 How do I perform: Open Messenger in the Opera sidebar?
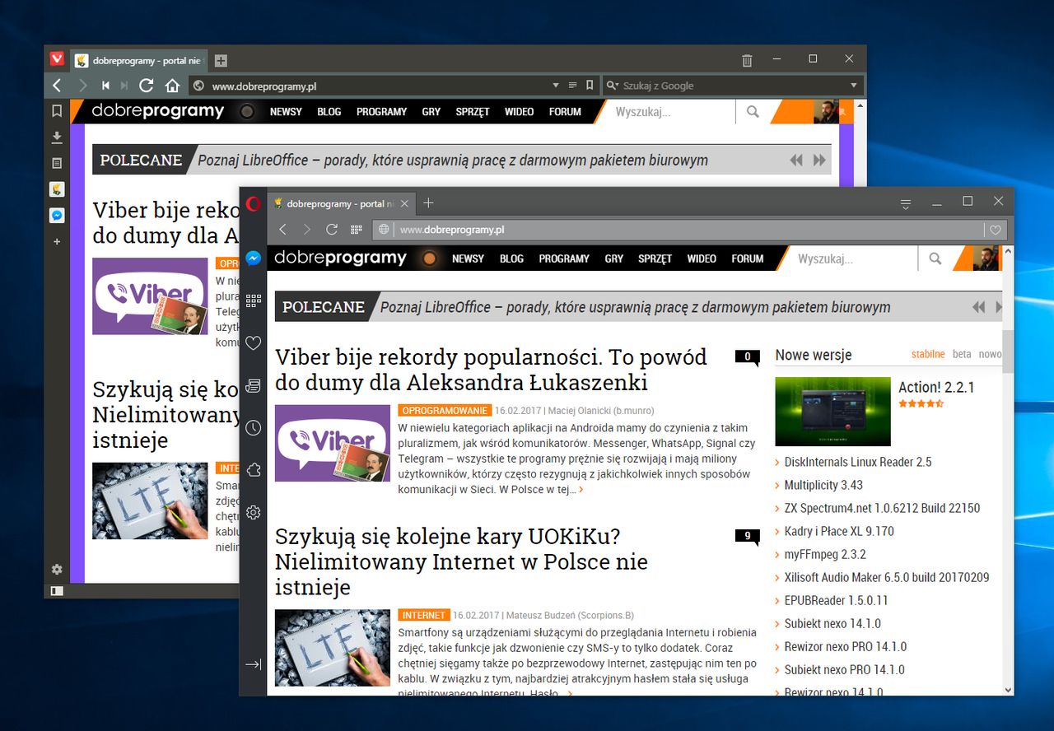coord(254,258)
